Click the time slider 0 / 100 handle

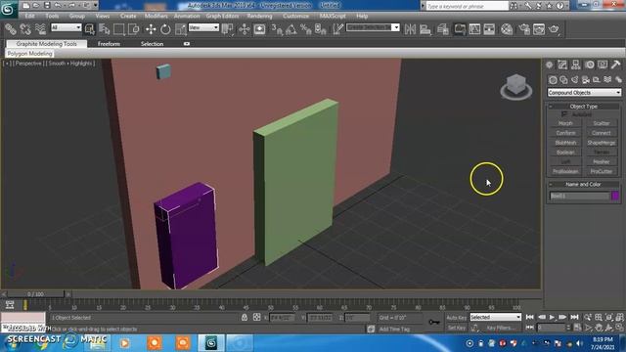[x=36, y=294]
